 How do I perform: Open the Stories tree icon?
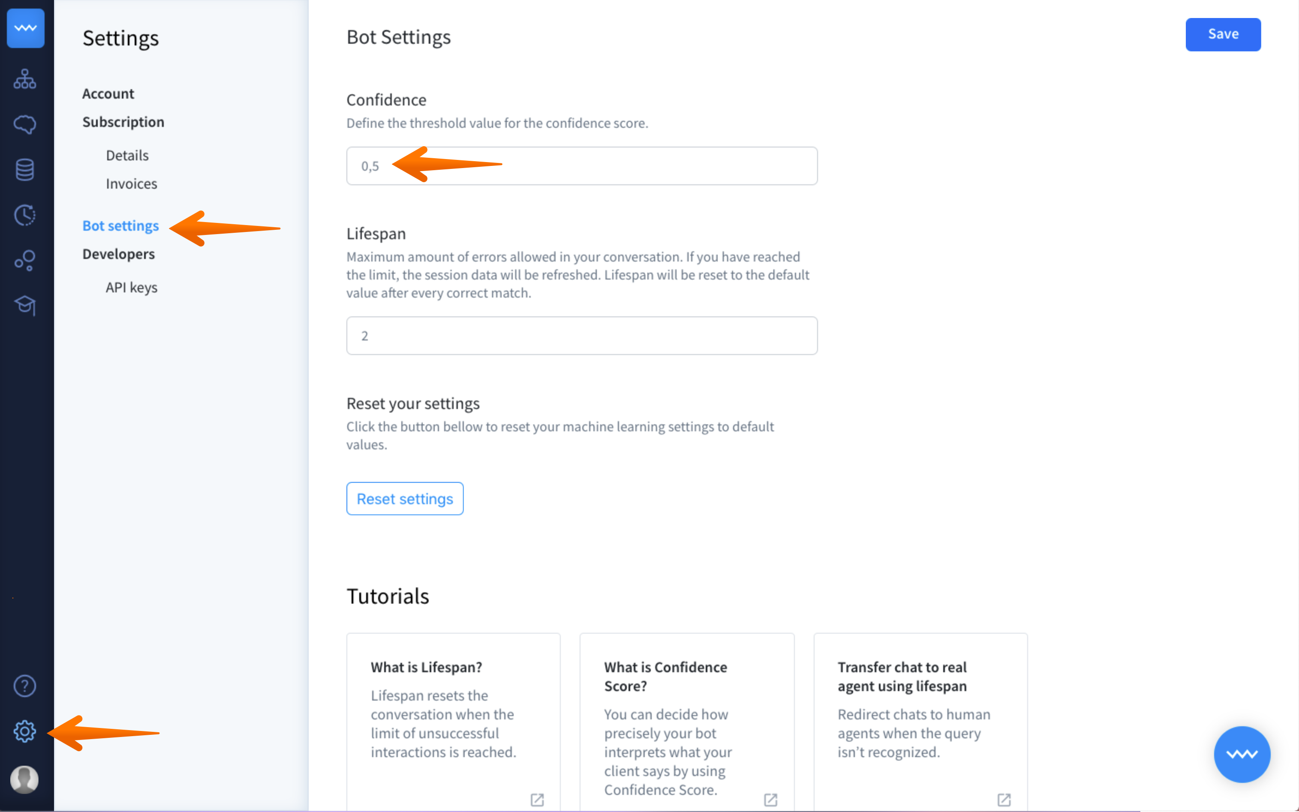coord(25,79)
